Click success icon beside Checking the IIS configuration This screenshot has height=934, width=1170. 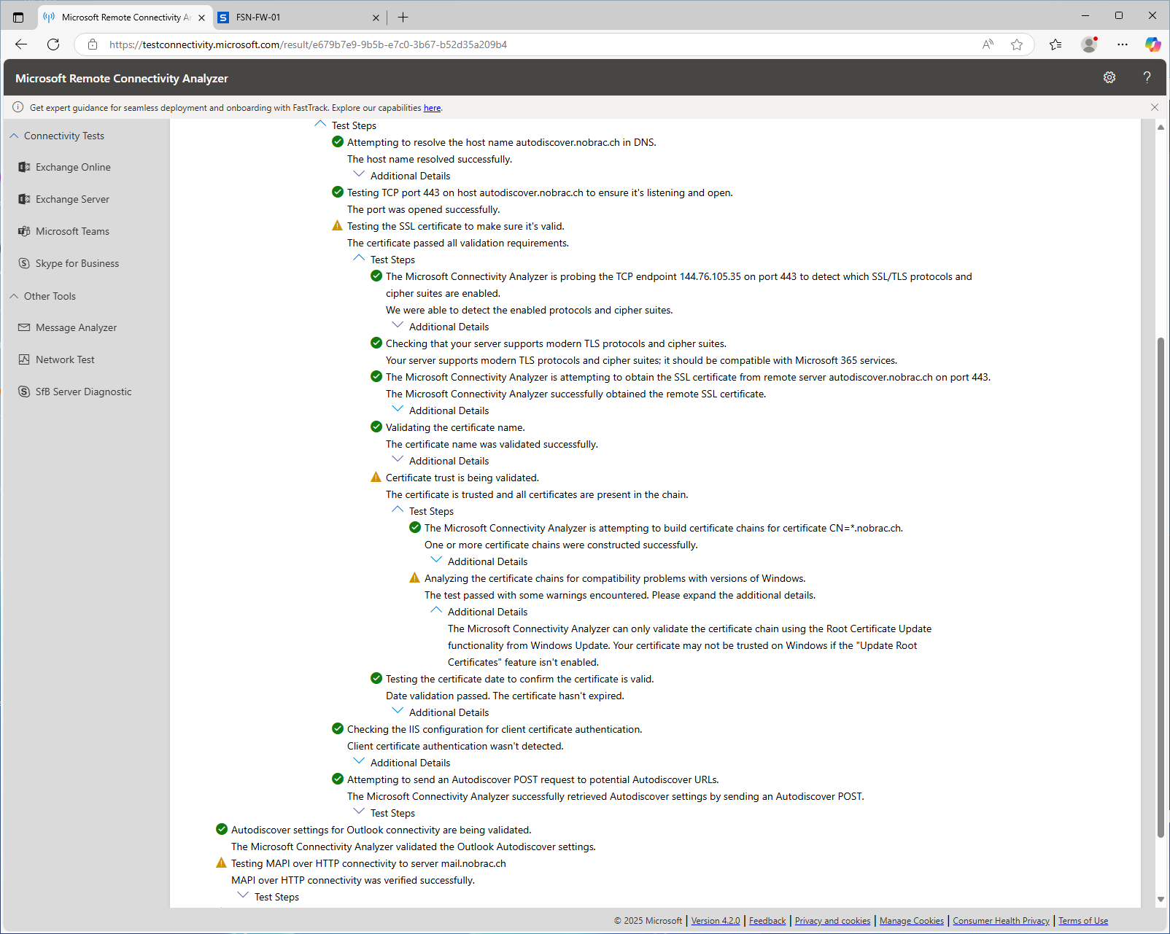(x=337, y=729)
